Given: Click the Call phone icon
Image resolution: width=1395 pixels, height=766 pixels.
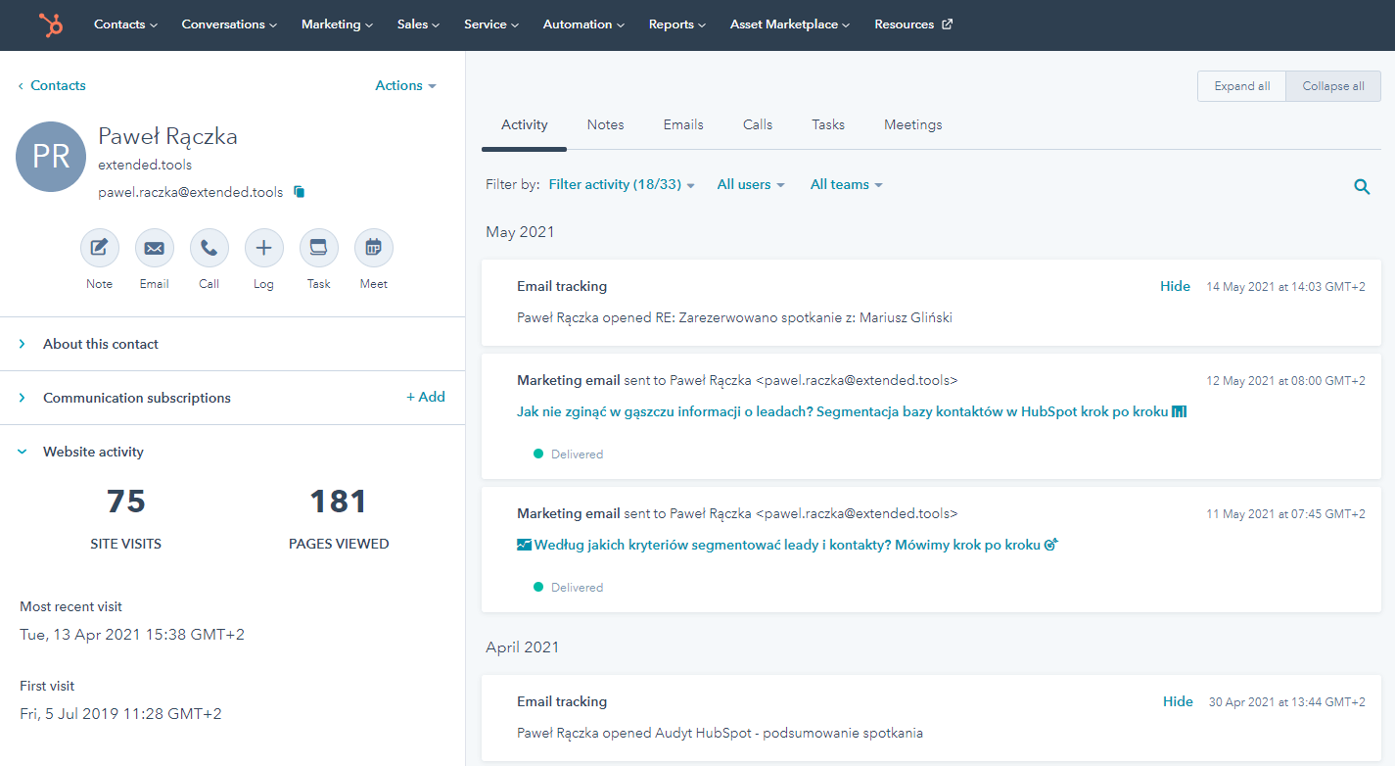Looking at the screenshot, I should pos(209,249).
